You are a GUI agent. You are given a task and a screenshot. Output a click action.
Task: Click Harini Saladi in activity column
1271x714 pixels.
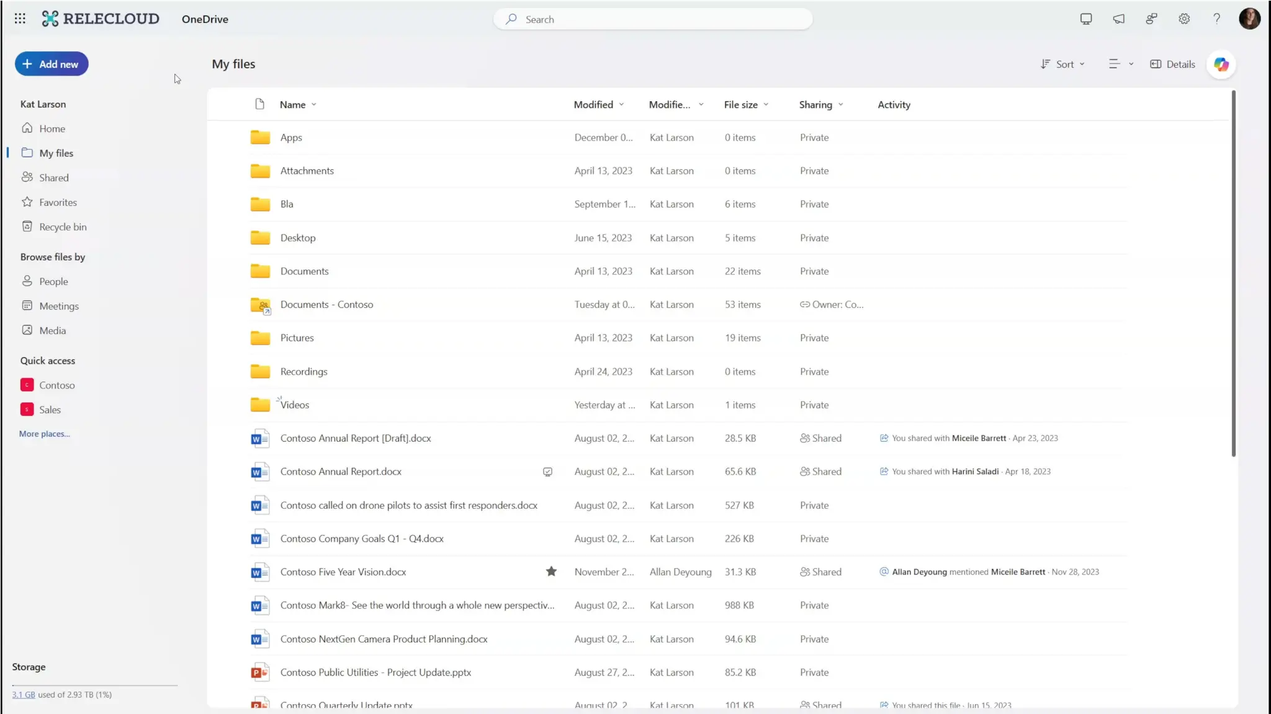[x=975, y=472]
